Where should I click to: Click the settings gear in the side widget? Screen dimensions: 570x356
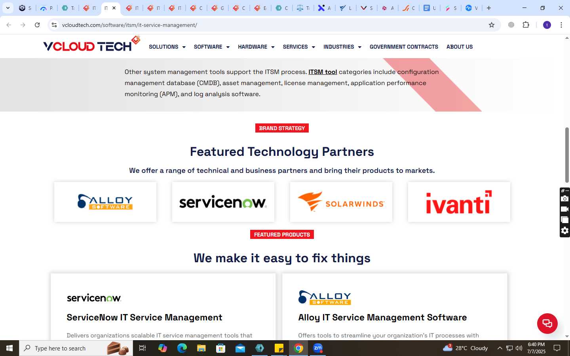click(x=565, y=231)
